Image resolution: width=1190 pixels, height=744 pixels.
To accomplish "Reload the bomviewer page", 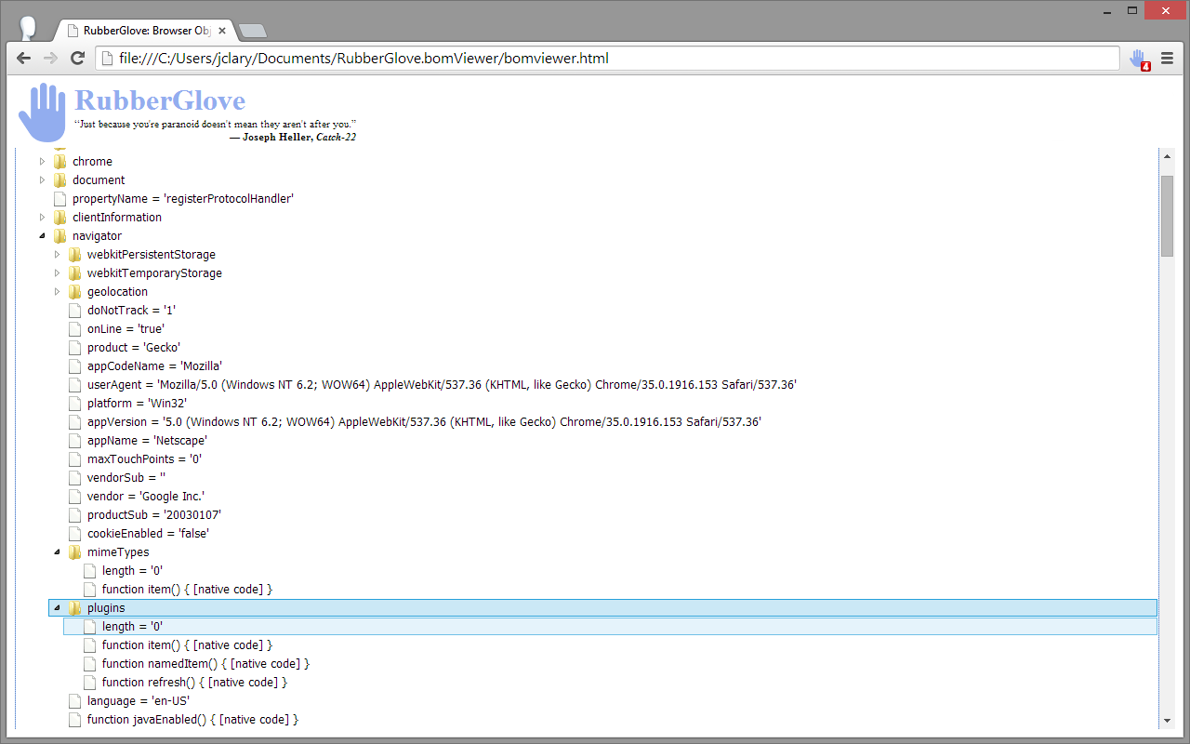I will [x=78, y=59].
